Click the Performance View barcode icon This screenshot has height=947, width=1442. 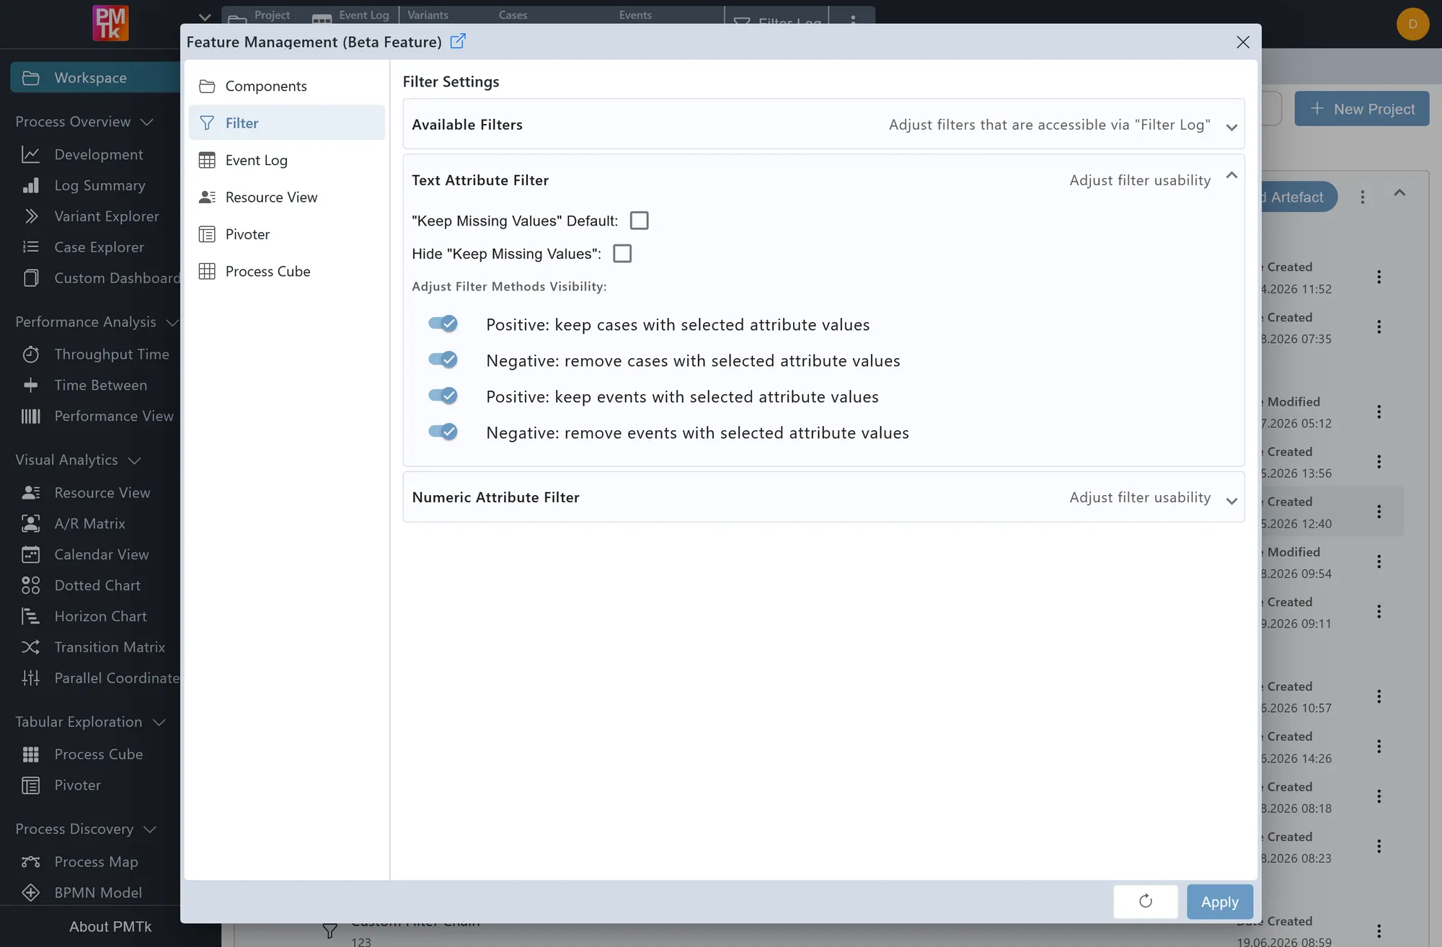click(x=30, y=416)
